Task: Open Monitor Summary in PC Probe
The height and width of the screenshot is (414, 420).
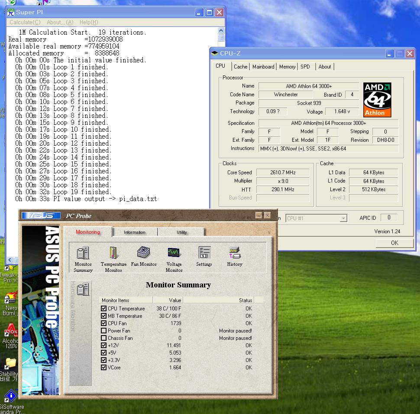Action: coord(83,259)
